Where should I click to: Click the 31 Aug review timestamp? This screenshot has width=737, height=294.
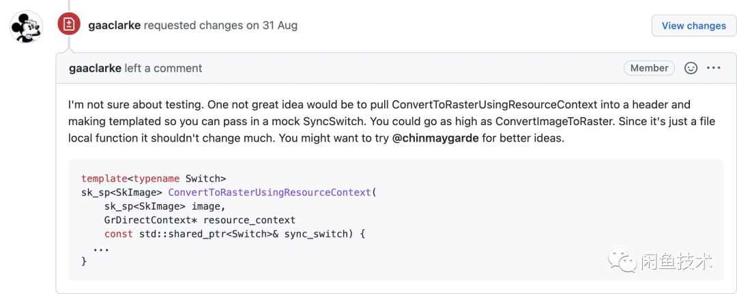click(280, 25)
